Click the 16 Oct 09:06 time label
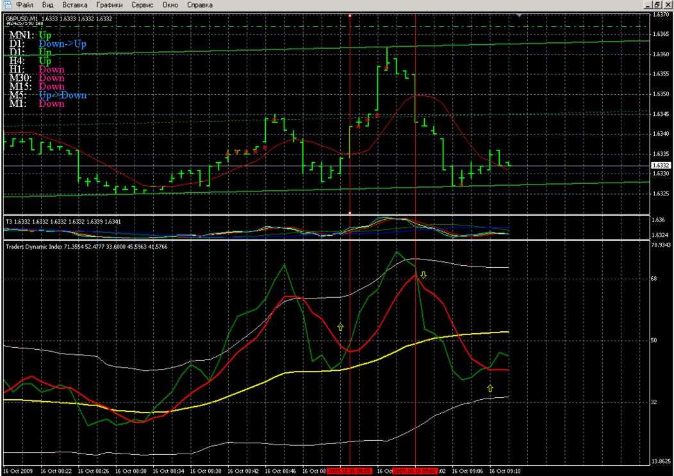Screen dimensions: 674x476 coord(468,472)
